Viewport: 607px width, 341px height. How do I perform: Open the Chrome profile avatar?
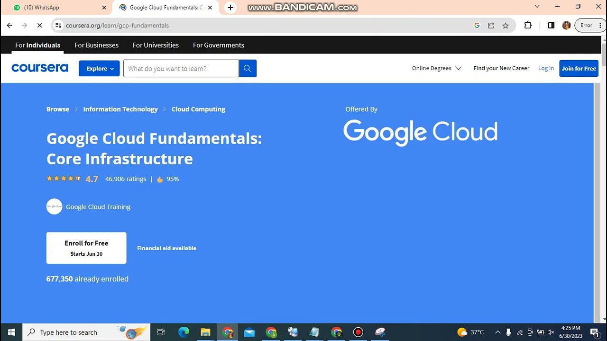pos(566,26)
